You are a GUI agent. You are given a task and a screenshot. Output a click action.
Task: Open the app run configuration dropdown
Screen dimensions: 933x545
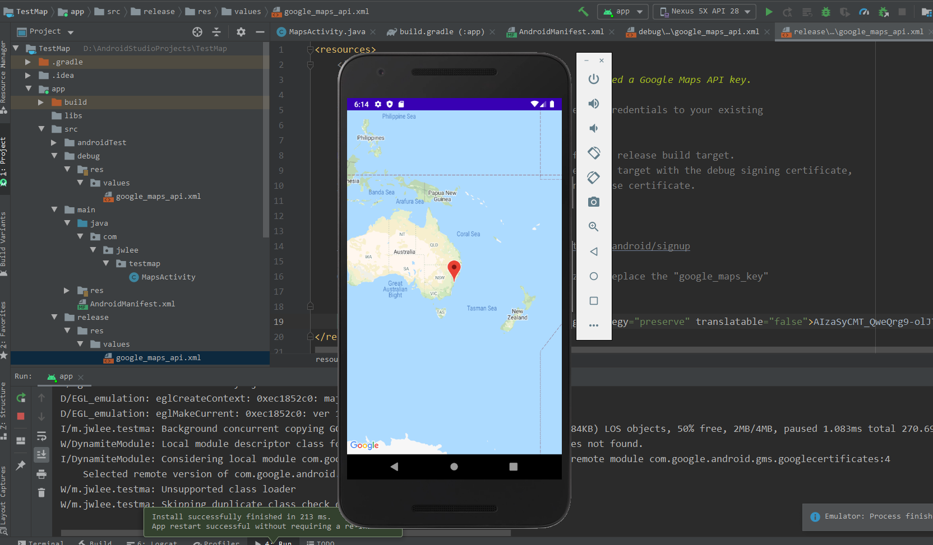623,12
